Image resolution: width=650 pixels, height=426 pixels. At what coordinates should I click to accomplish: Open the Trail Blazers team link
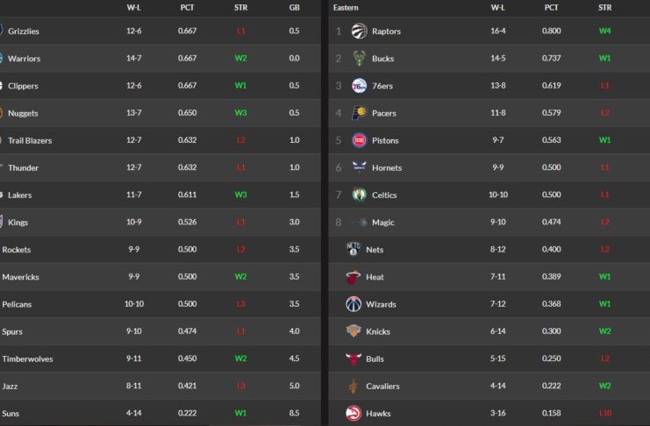pos(30,140)
